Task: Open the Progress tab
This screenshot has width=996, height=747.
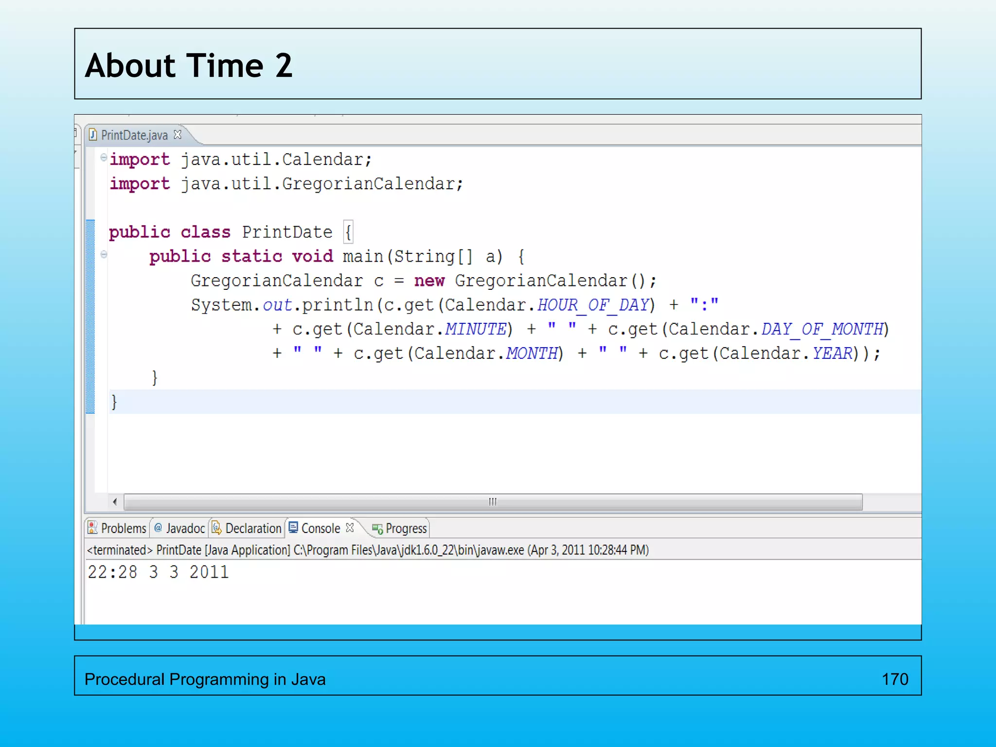Action: [399, 528]
